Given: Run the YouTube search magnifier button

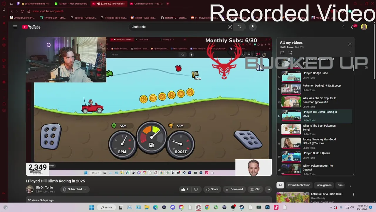Looking at the screenshot, I should tap(239, 27).
